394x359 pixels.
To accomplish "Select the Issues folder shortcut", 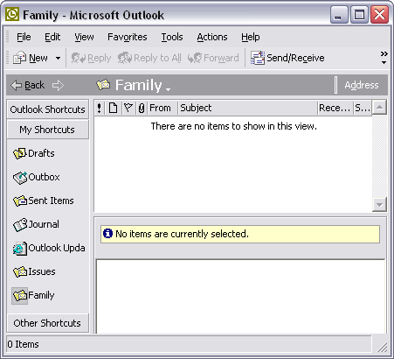I will [34, 271].
